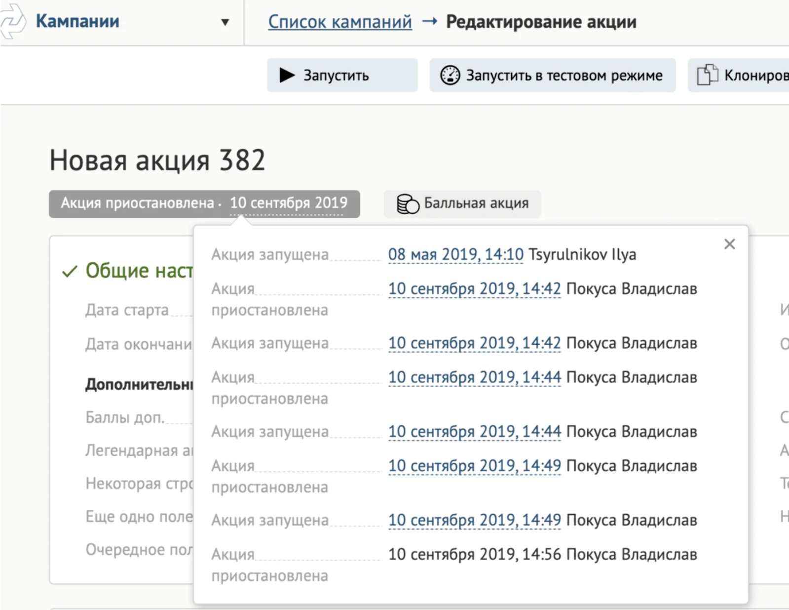Open 10 сентября 2019, 14:49 paused entry
Screen dimensions: 789x610
(474, 466)
